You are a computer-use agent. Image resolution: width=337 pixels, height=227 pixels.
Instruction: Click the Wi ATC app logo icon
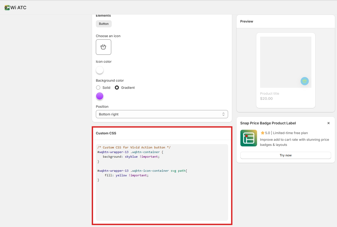tap(7, 8)
